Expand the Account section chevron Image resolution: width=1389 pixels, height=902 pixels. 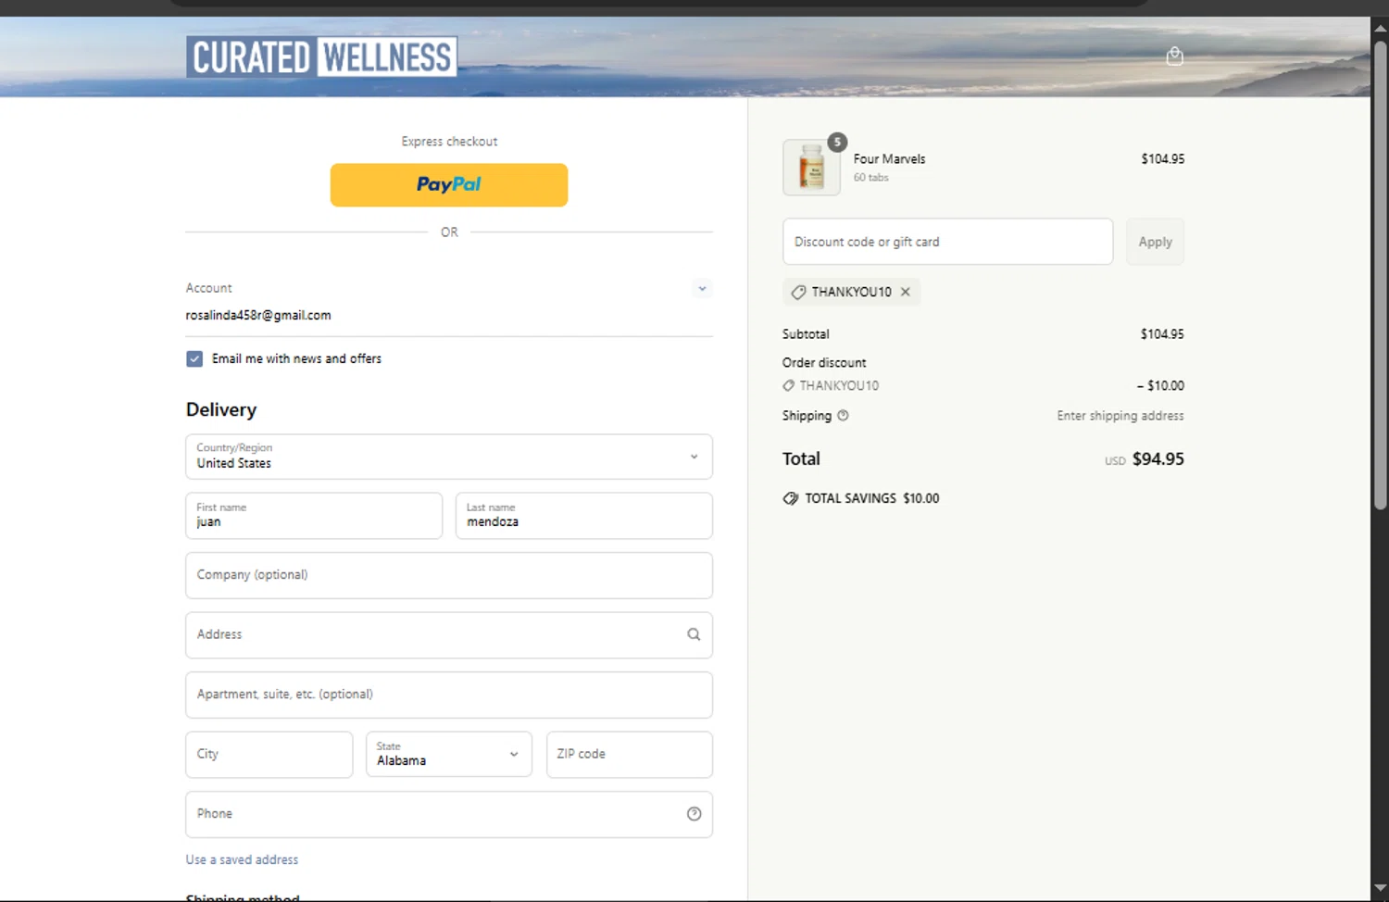(702, 289)
